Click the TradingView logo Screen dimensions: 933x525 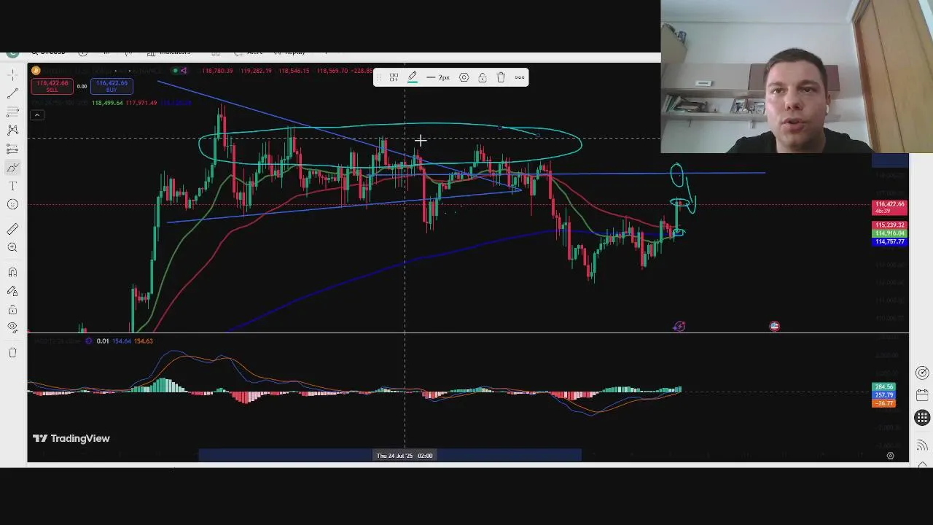tap(71, 438)
